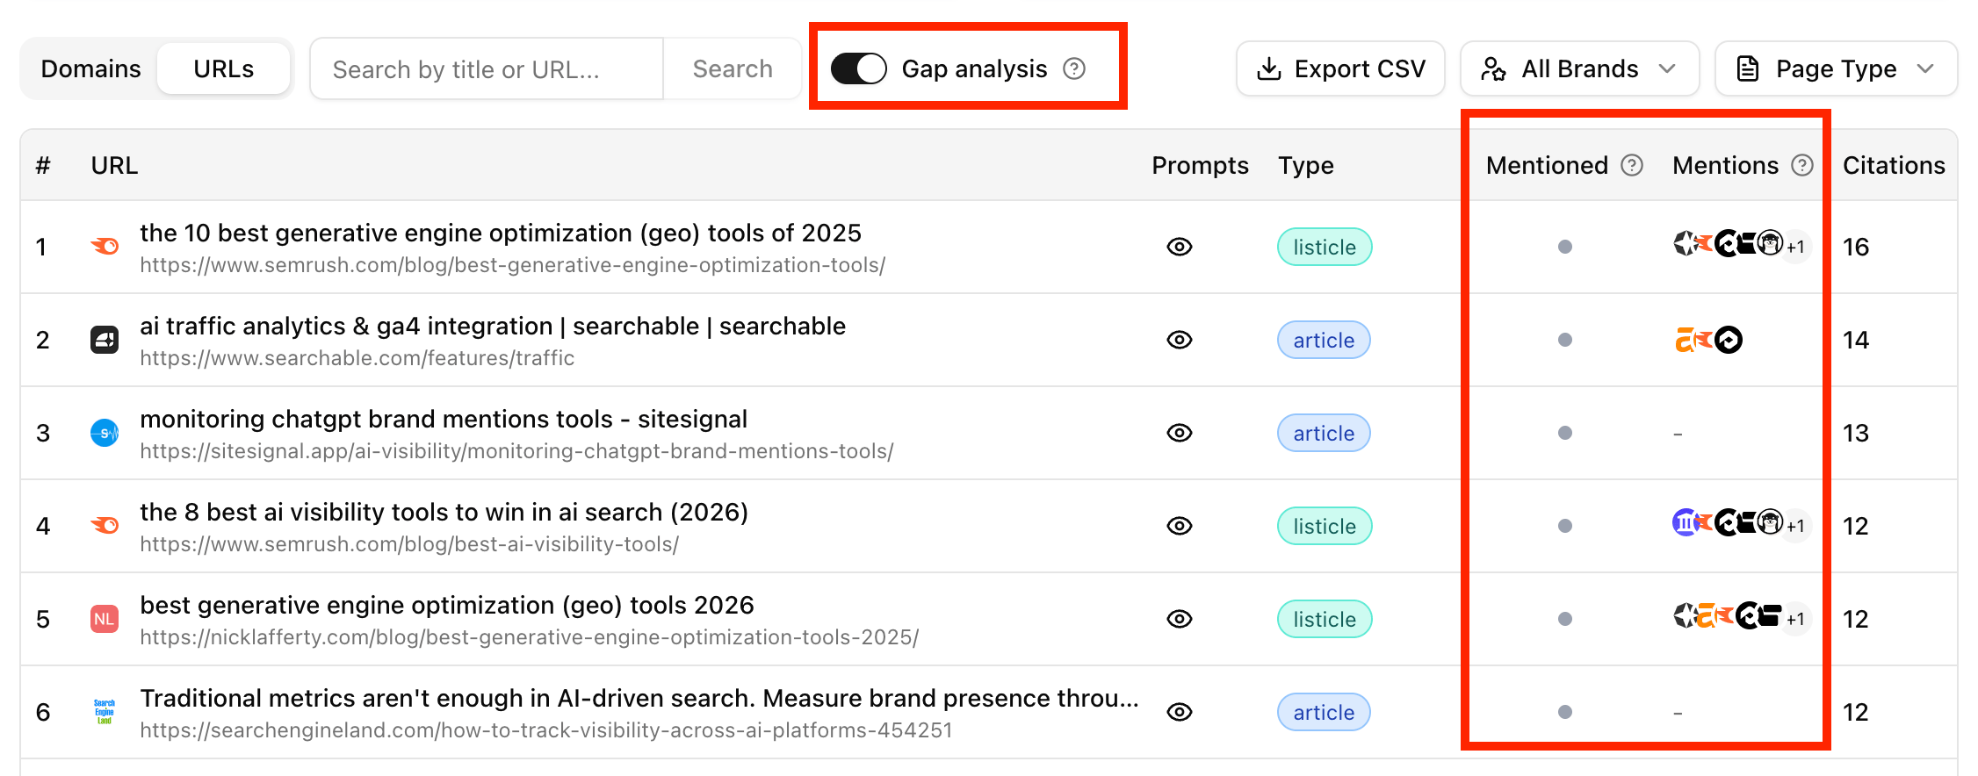Click brand mention icons in row 2
The width and height of the screenshot is (1978, 776).
click(1708, 340)
